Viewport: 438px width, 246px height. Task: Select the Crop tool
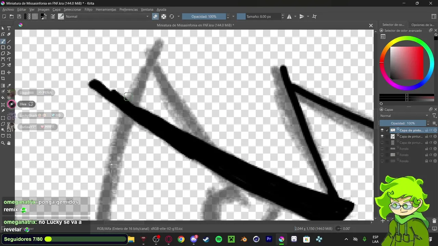[x=3, y=79]
